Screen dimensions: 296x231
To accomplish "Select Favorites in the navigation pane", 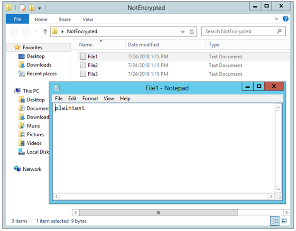I will (x=32, y=47).
